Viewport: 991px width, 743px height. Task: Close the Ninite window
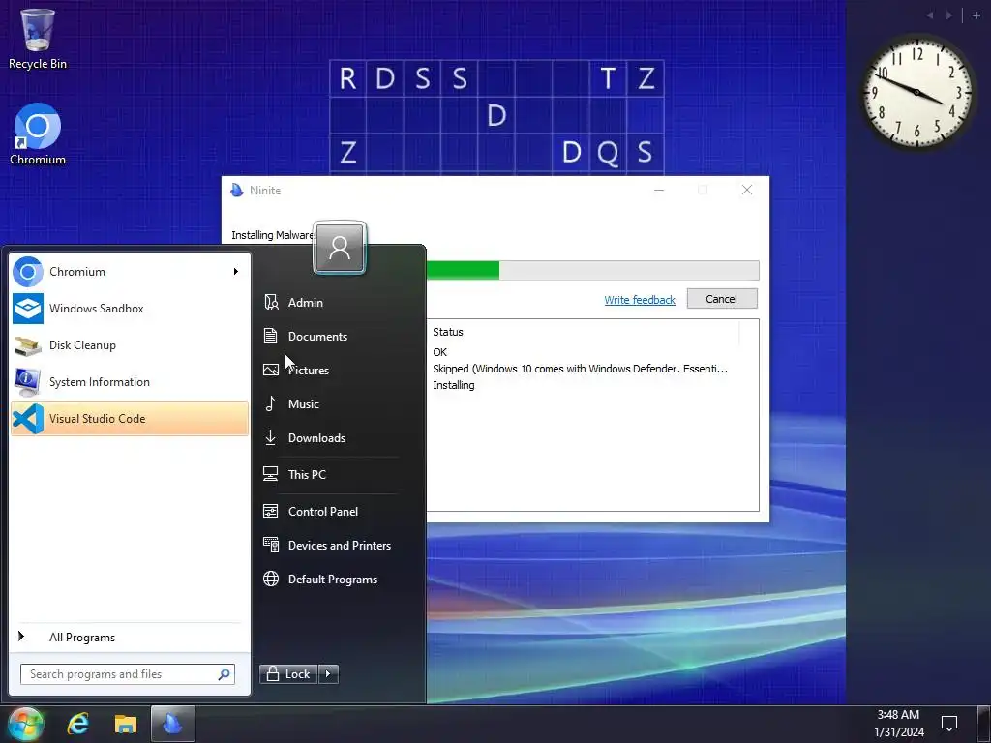pyautogui.click(x=747, y=191)
